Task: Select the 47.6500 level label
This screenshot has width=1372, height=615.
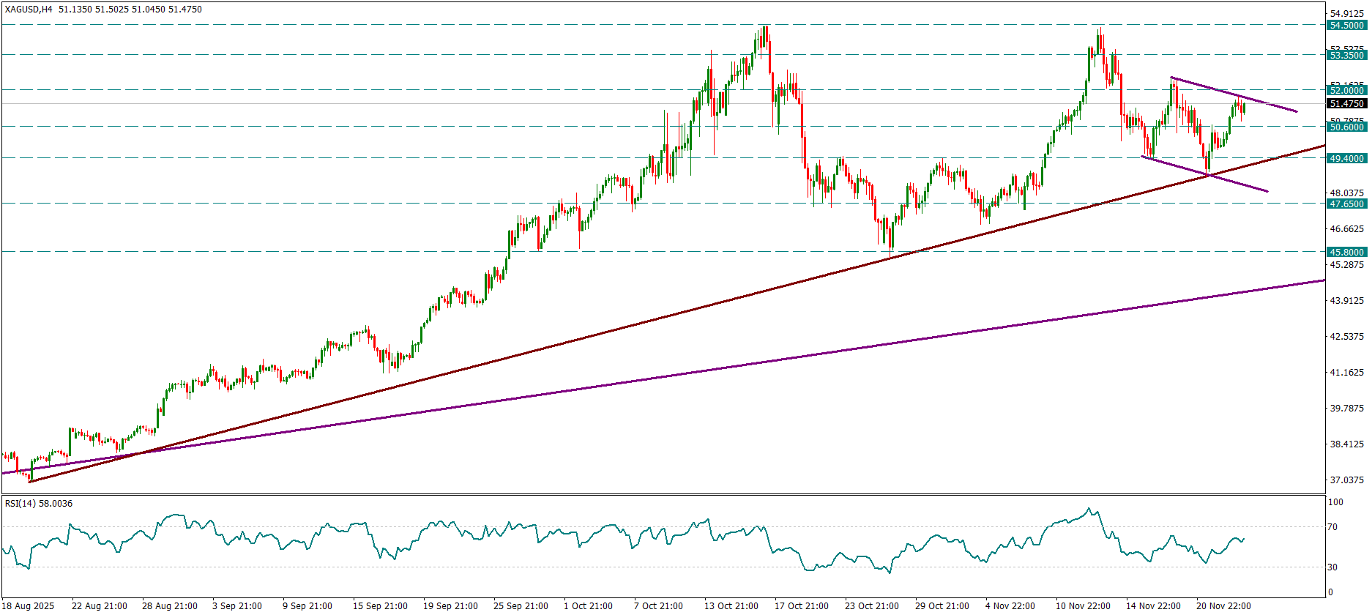Action: point(1346,204)
